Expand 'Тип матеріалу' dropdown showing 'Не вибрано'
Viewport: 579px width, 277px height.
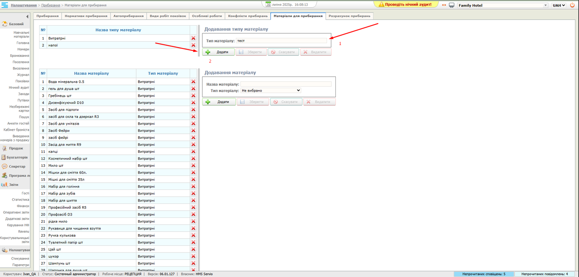coord(270,91)
